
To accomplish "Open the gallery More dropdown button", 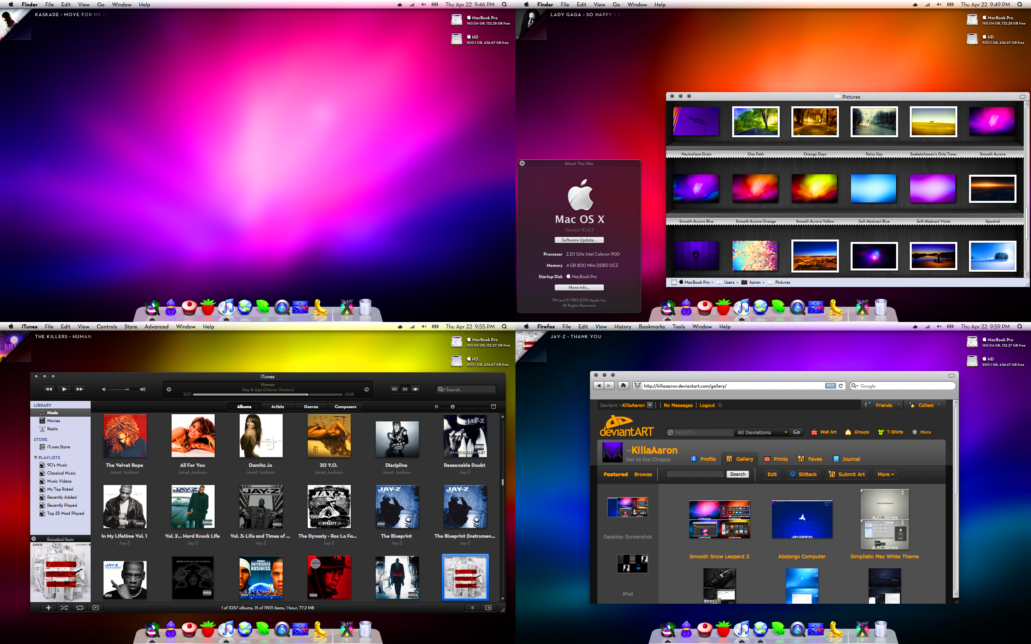I will [x=885, y=474].
